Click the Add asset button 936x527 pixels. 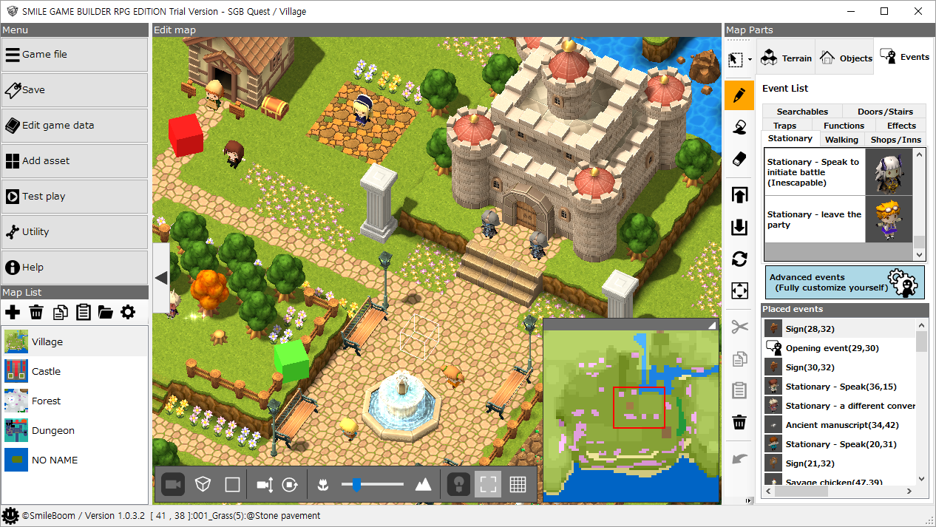(75, 161)
